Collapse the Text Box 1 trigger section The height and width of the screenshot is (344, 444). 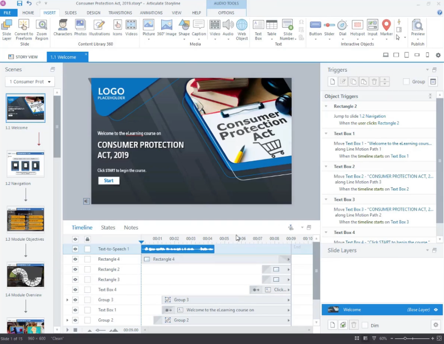pyautogui.click(x=326, y=133)
